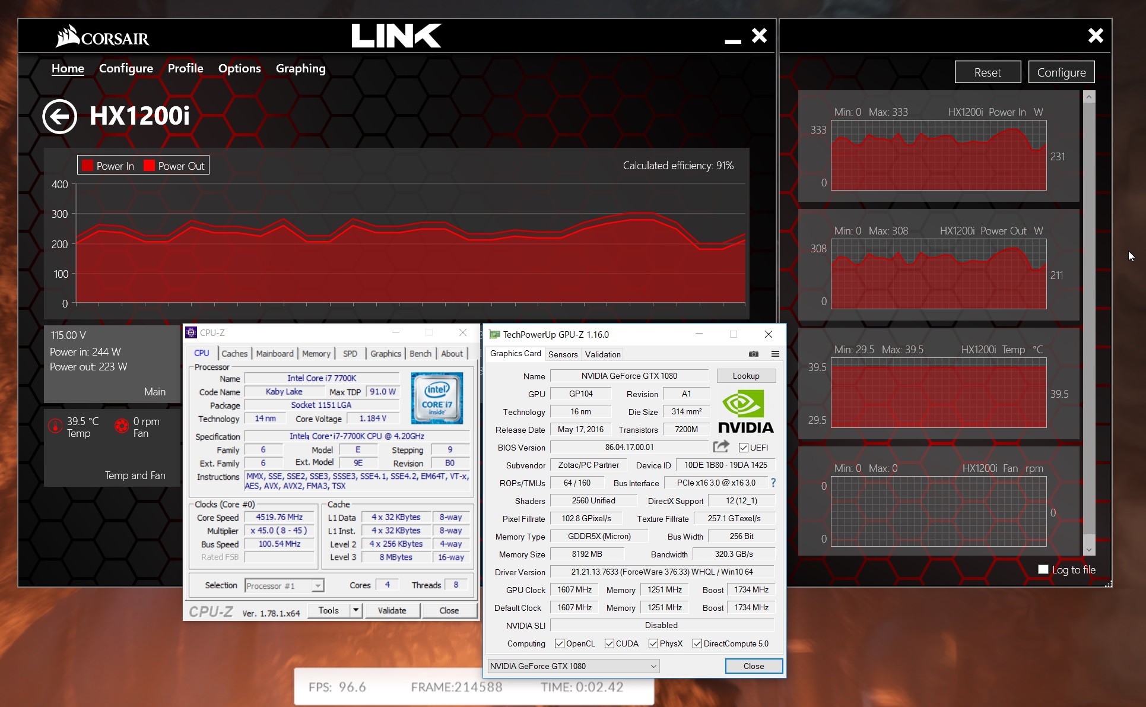Screen dimensions: 1146x707
Task: Toggle the PhysX checkbox
Action: [x=653, y=643]
